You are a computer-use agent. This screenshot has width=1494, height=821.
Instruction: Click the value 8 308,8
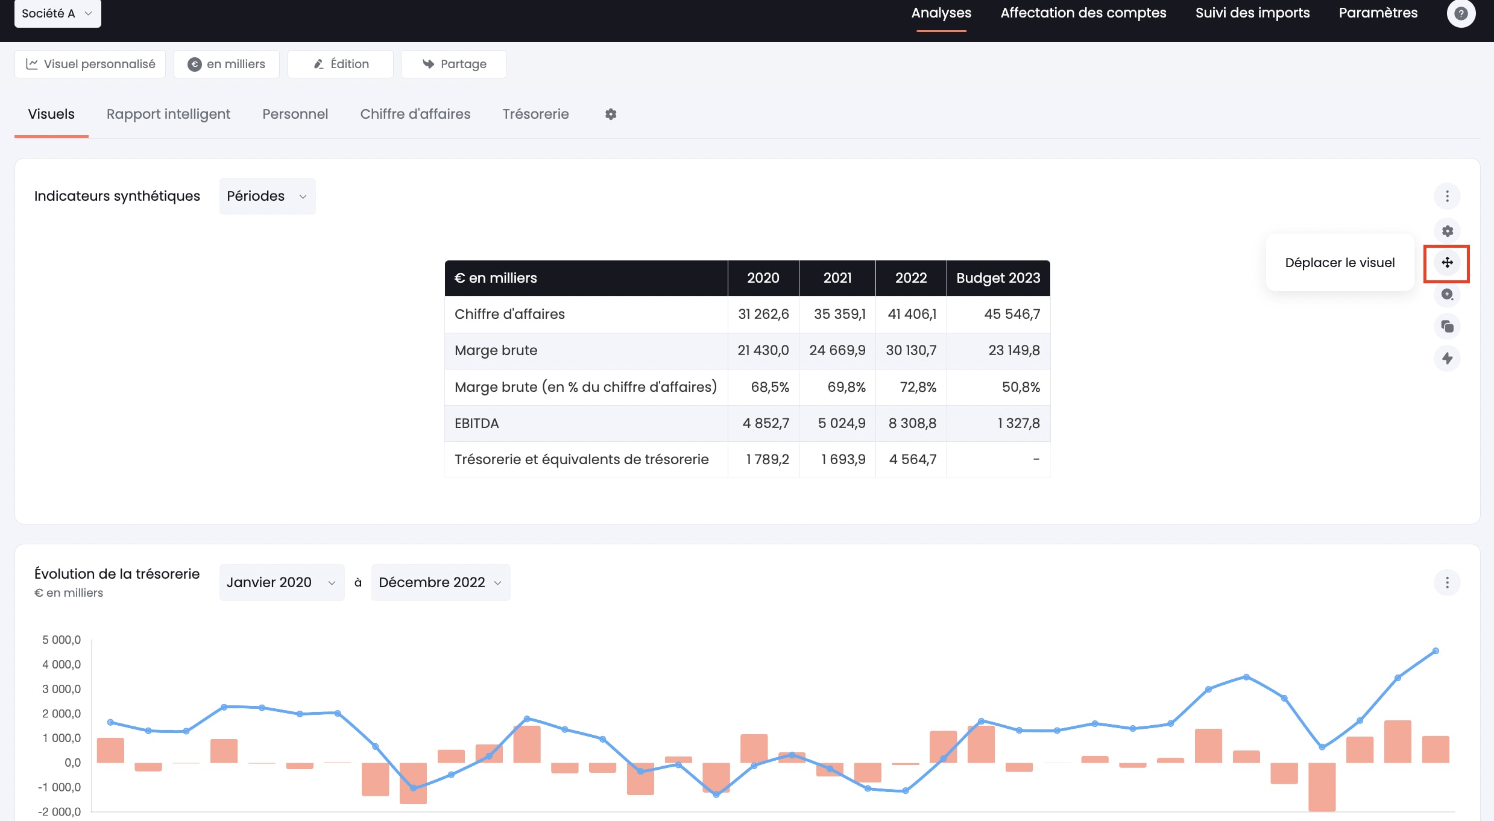(912, 423)
